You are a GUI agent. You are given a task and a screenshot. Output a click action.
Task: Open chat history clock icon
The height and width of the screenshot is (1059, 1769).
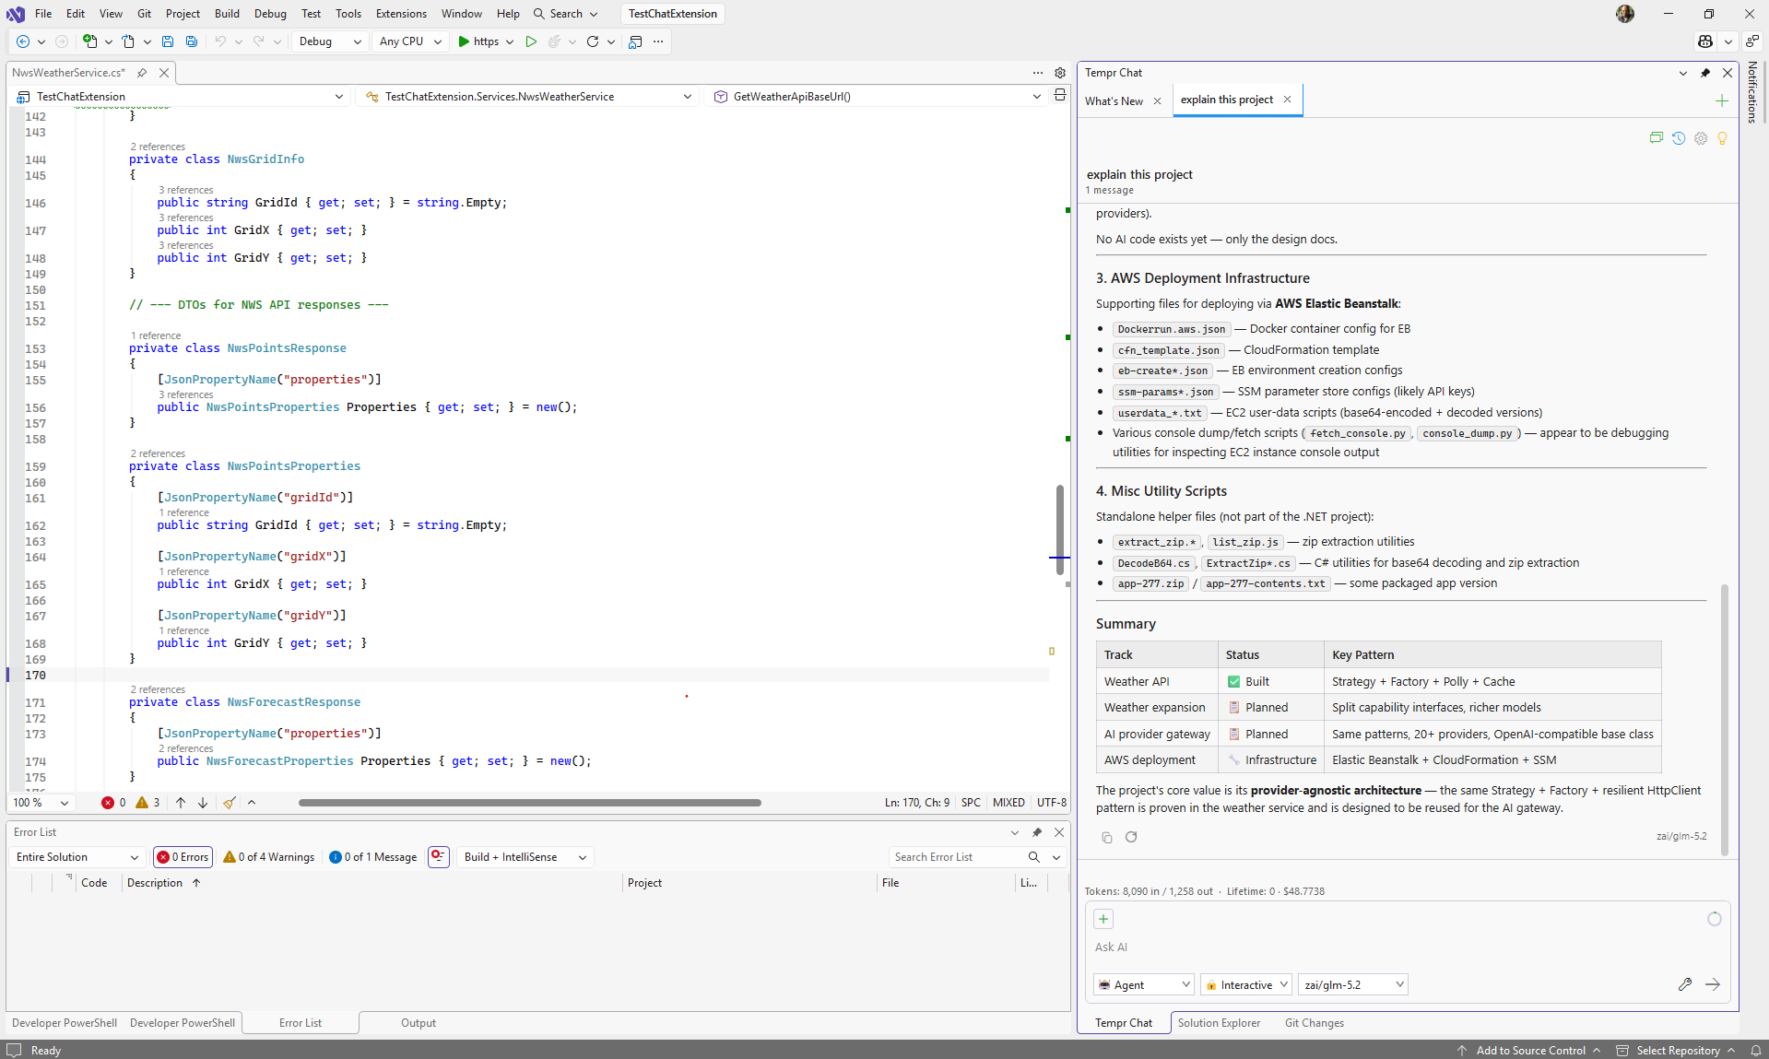[1679, 138]
